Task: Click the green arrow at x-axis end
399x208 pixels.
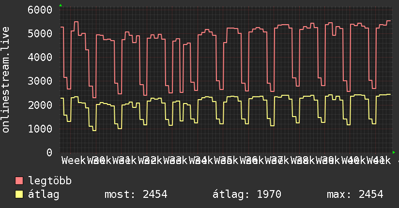Action: (x=394, y=152)
